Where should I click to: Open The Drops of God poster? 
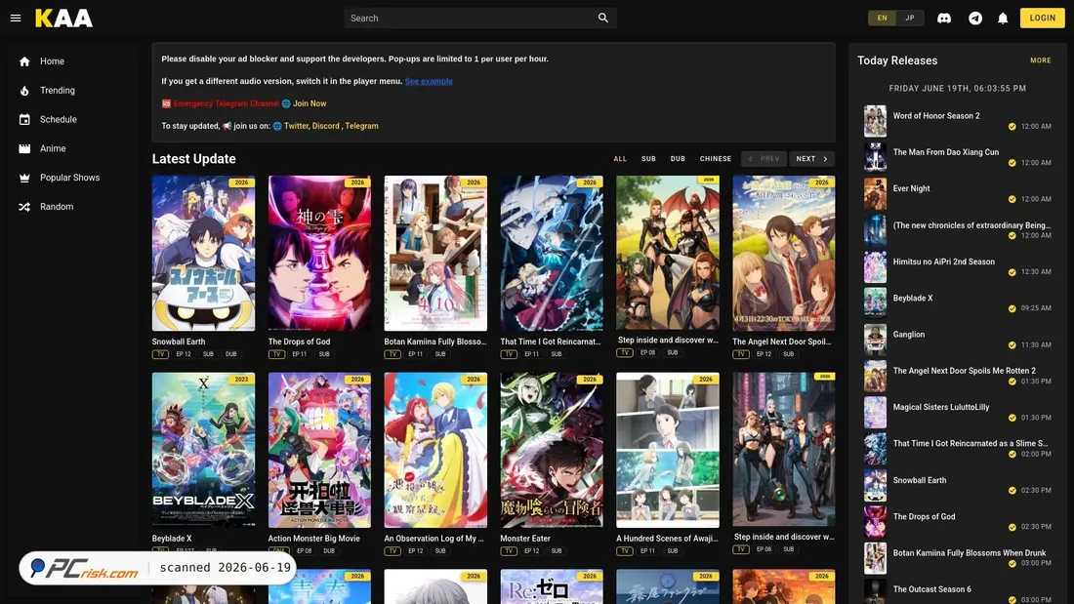(x=319, y=254)
